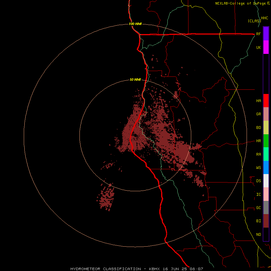This screenshot has width=271, height=271.
Task: Click the RA light green legend swatch
Action: (x=266, y=154)
